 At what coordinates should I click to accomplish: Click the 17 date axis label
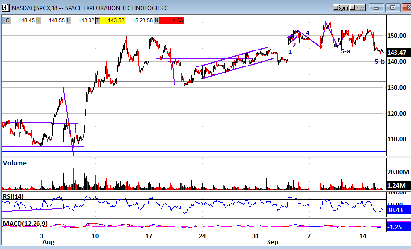coord(149,236)
